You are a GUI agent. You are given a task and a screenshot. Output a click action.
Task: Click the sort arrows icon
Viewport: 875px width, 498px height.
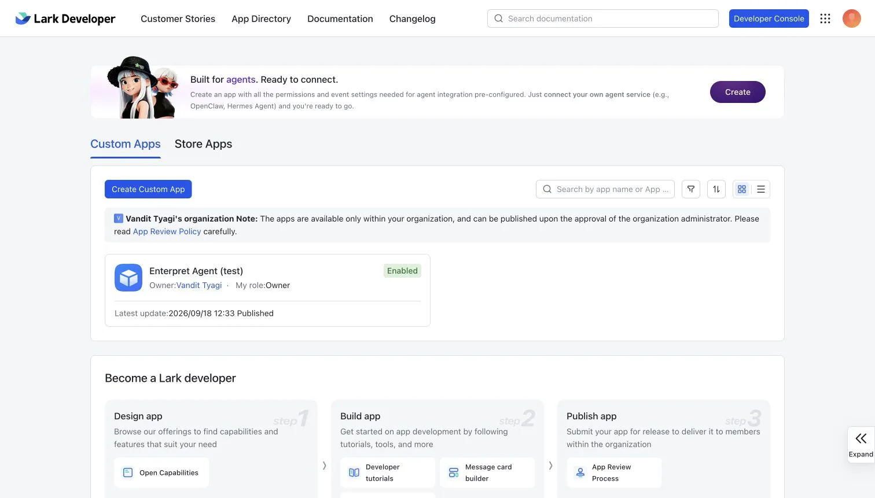pos(716,189)
